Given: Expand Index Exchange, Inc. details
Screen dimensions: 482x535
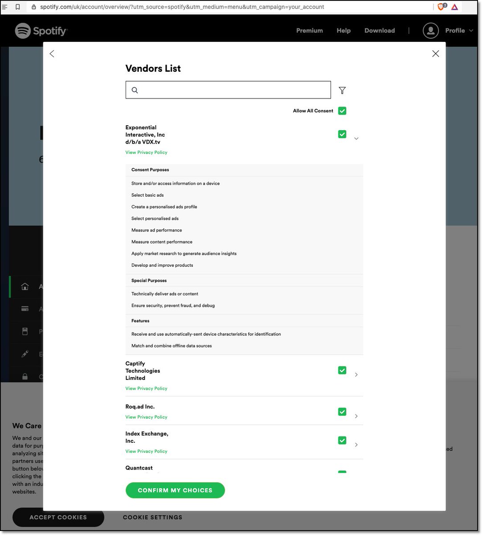Looking at the screenshot, I should pos(356,444).
